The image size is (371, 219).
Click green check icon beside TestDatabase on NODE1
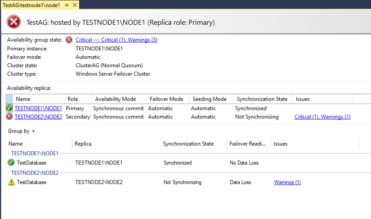11,162
